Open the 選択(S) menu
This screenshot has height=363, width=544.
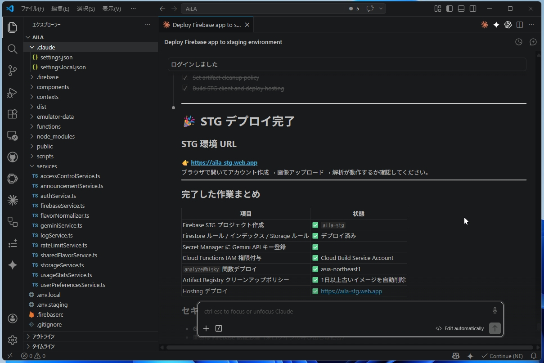(x=86, y=9)
